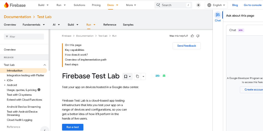Click Overview in the left sidebar
Screen dimensions: 263x131
(10, 50)
